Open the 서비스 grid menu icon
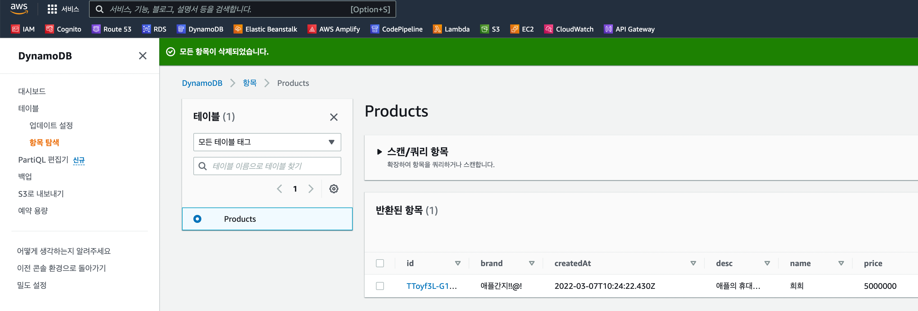This screenshot has width=918, height=311. coord(52,9)
